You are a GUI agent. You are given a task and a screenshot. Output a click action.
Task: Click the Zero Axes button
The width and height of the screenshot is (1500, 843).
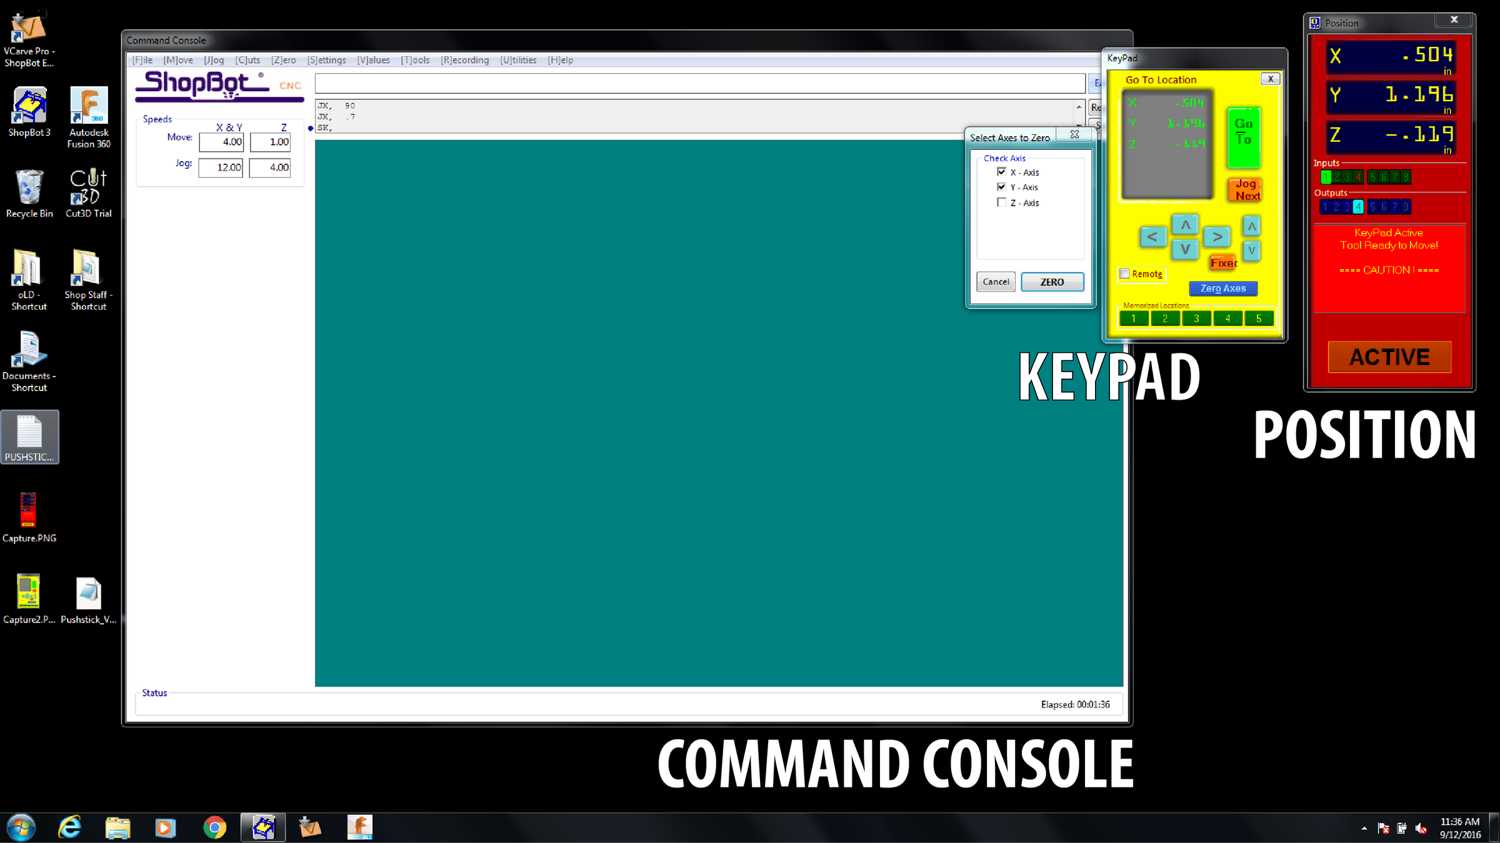click(1222, 288)
